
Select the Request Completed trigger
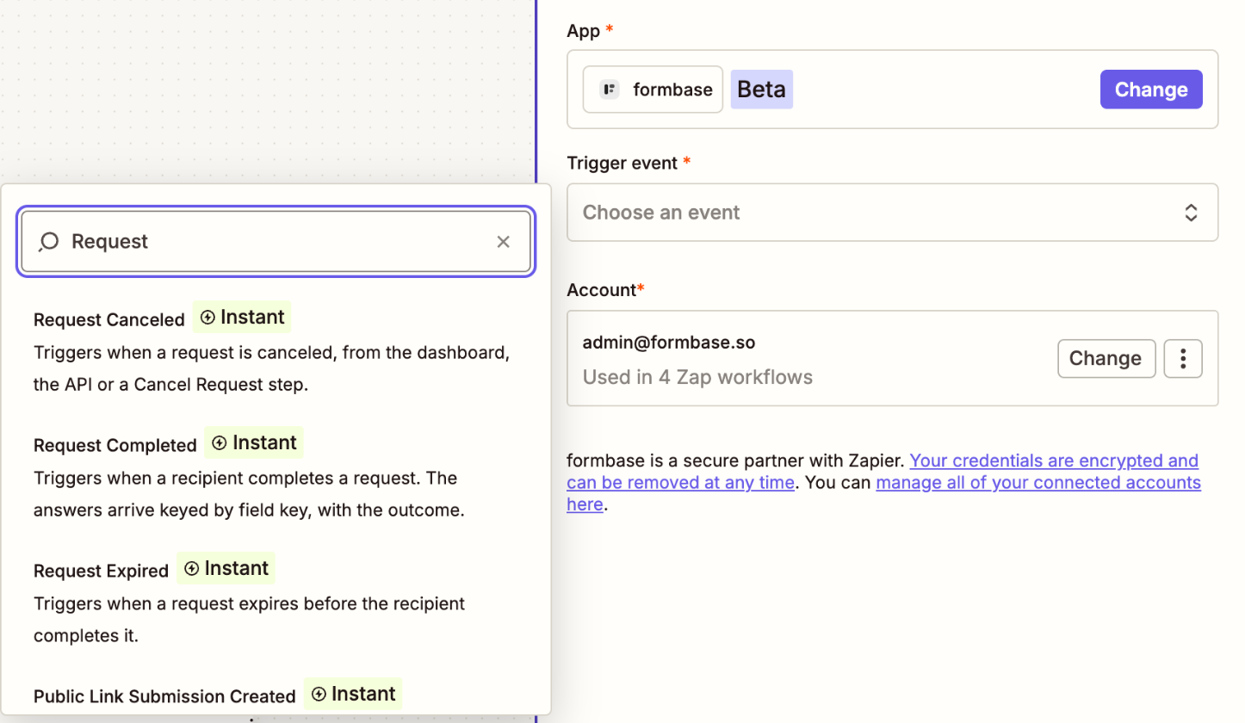pyautogui.click(x=276, y=476)
